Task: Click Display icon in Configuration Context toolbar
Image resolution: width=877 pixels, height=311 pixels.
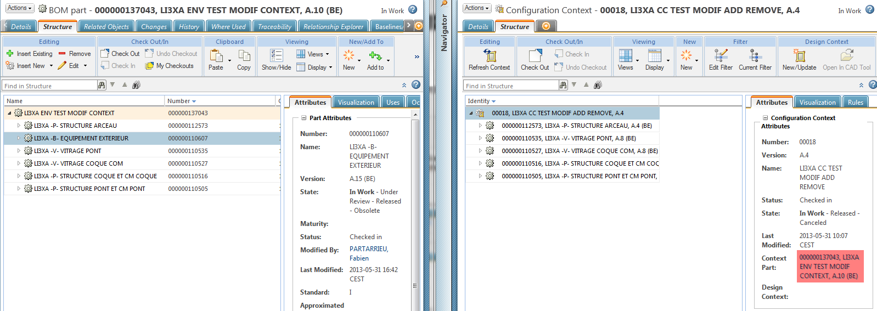Action: 654,60
